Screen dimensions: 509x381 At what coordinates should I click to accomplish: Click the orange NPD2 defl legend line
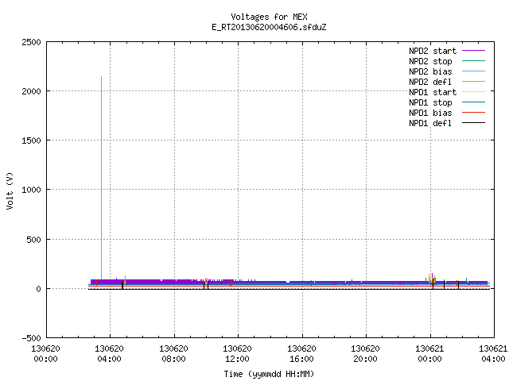point(473,82)
